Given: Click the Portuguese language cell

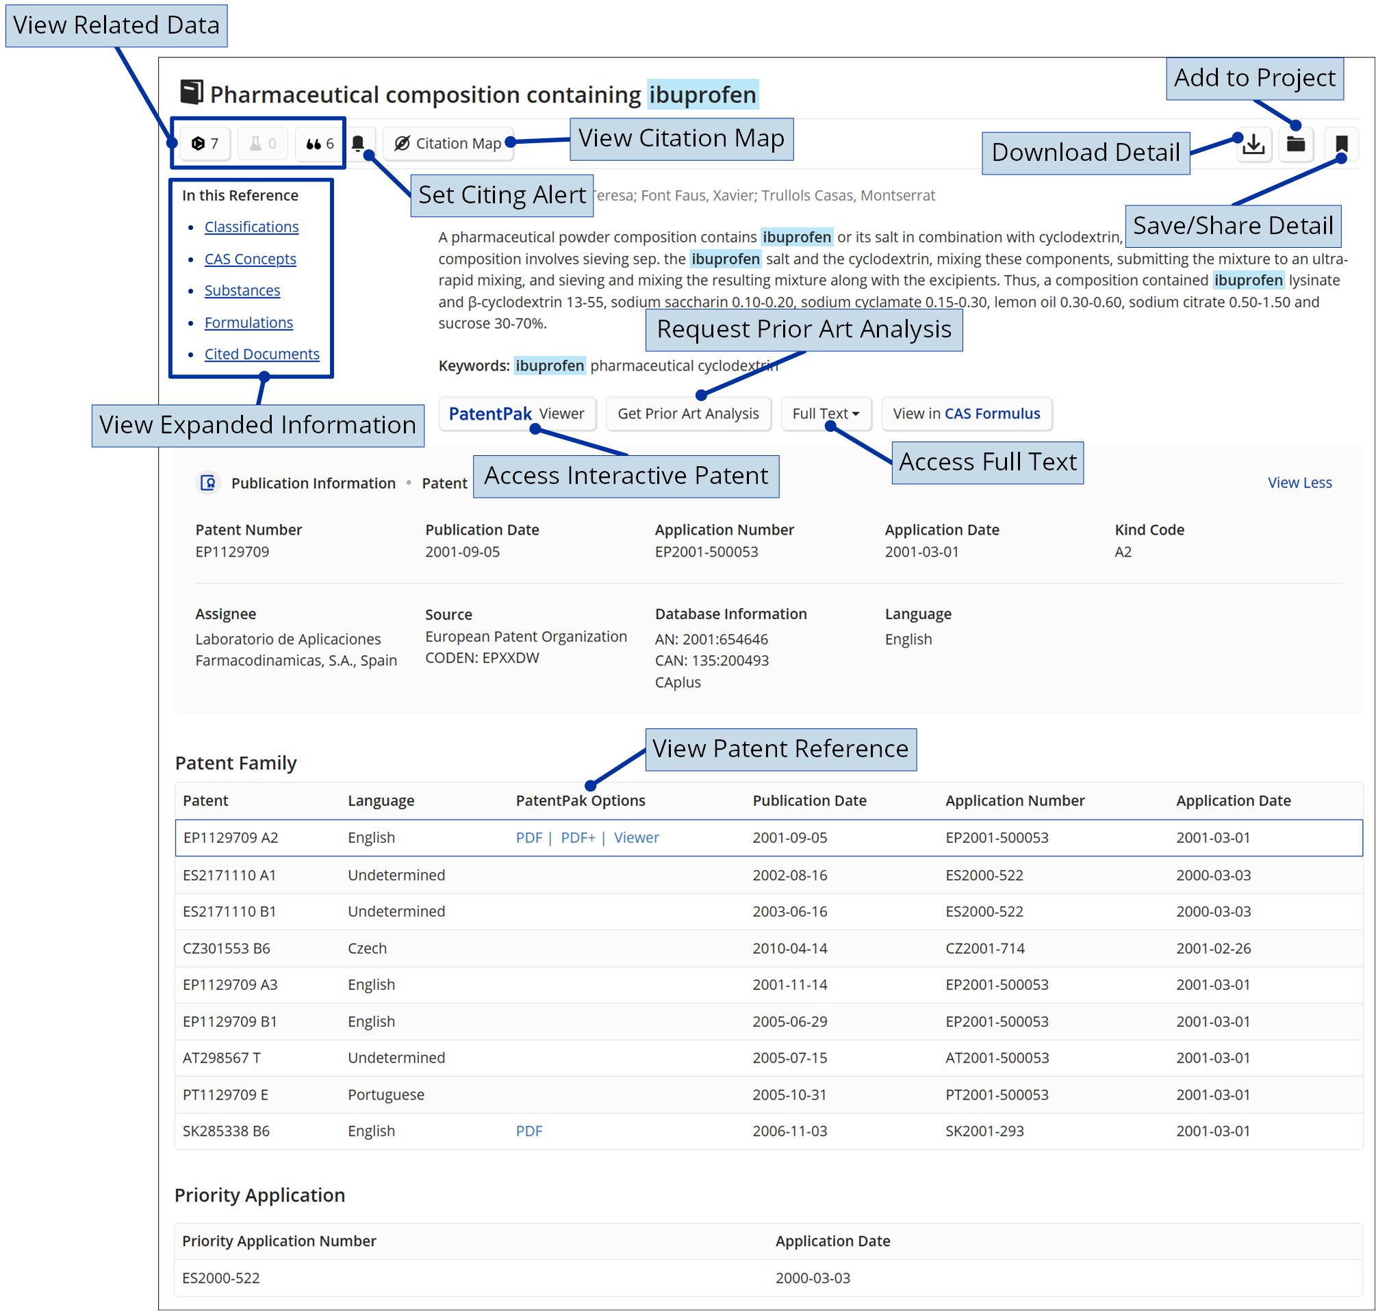Looking at the screenshot, I should pos(385,1095).
